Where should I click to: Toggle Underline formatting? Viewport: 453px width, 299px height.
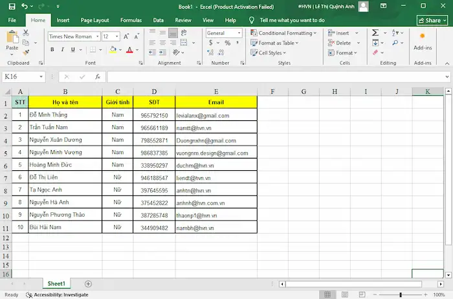tap(72, 50)
